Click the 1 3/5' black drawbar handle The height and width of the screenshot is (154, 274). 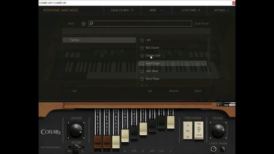[152, 125]
